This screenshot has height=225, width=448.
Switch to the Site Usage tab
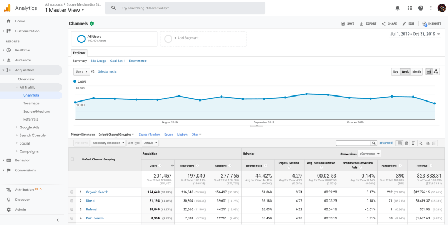[99, 61]
